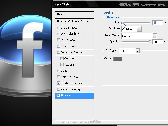Open Texture settings label
The height and width of the screenshot is (126, 168).
pos(69,65)
